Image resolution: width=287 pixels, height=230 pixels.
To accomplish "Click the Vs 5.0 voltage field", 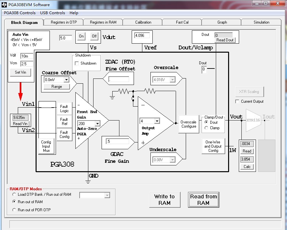I will (66, 38).
